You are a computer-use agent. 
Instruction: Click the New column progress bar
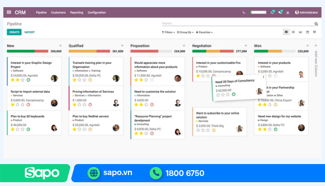(x=28, y=51)
